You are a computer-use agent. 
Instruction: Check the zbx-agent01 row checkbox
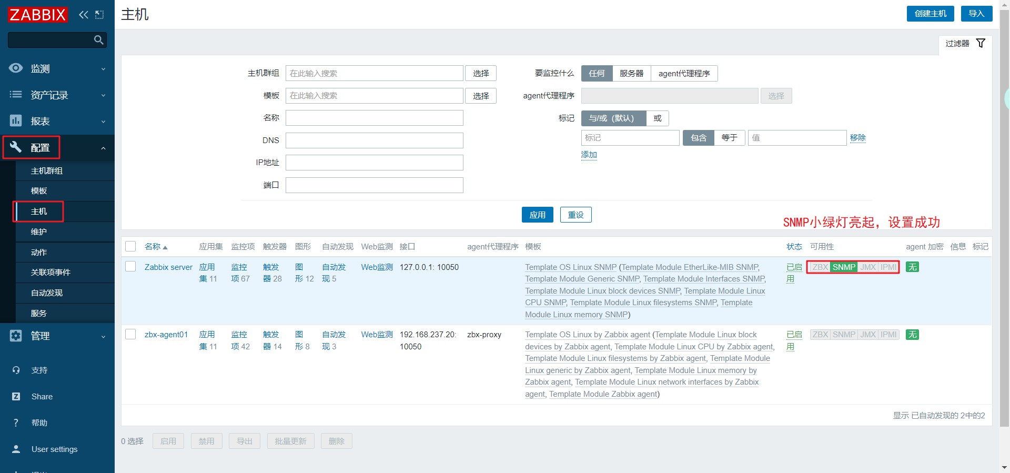click(x=130, y=334)
